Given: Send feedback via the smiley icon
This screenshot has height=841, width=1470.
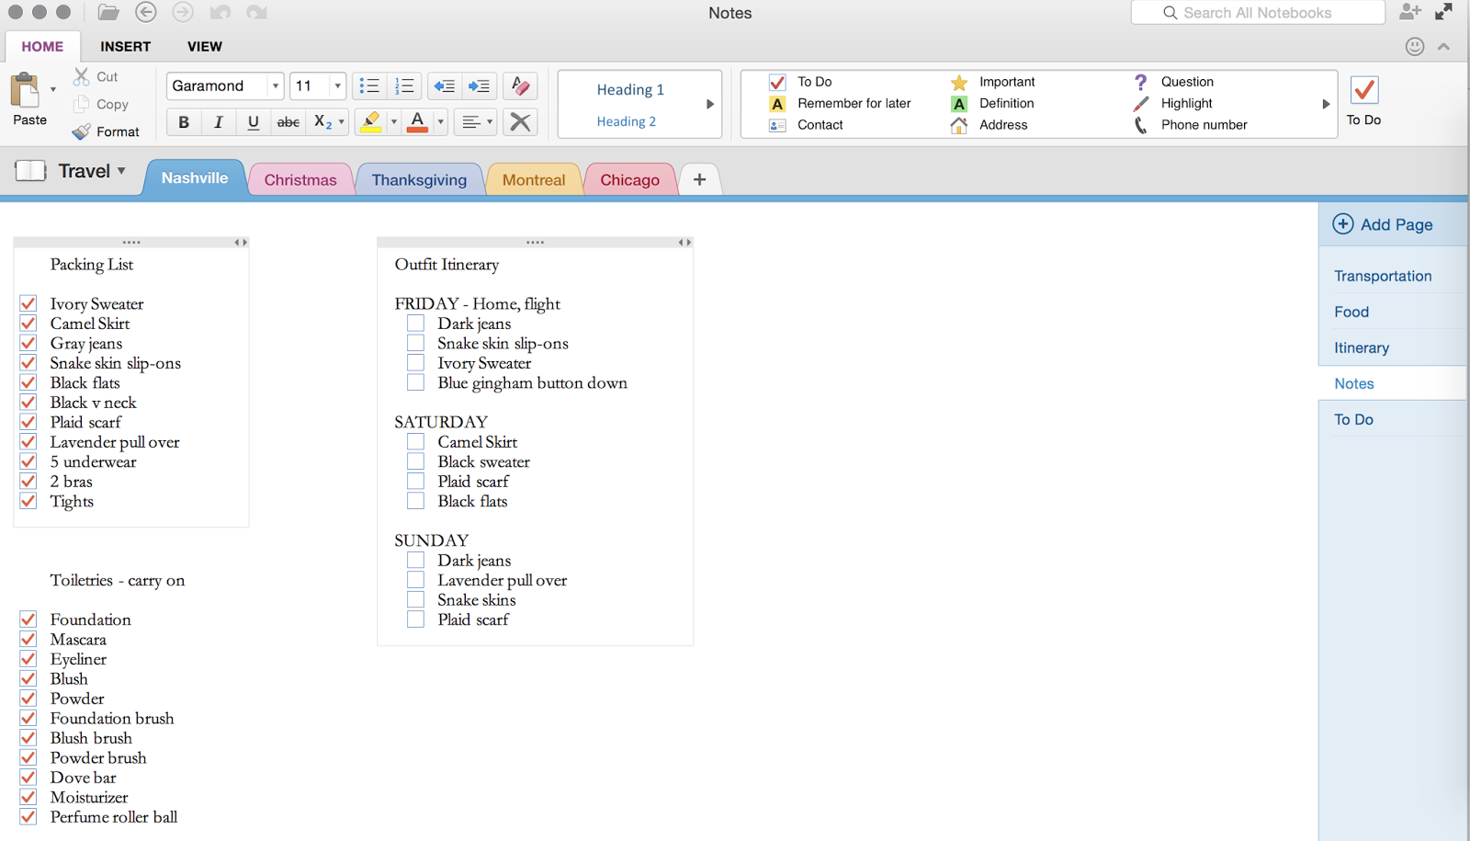Looking at the screenshot, I should [1415, 46].
